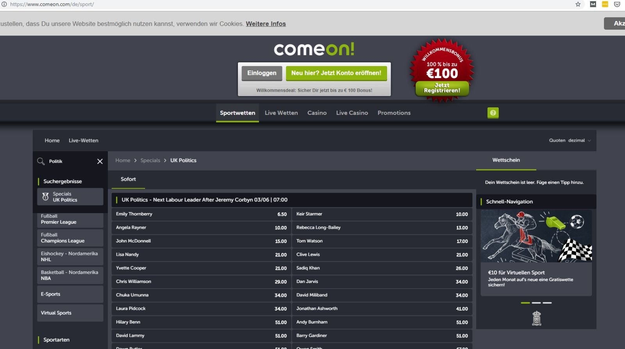
Task: Open Virtual Sports in sidebar
Action: 70,313
